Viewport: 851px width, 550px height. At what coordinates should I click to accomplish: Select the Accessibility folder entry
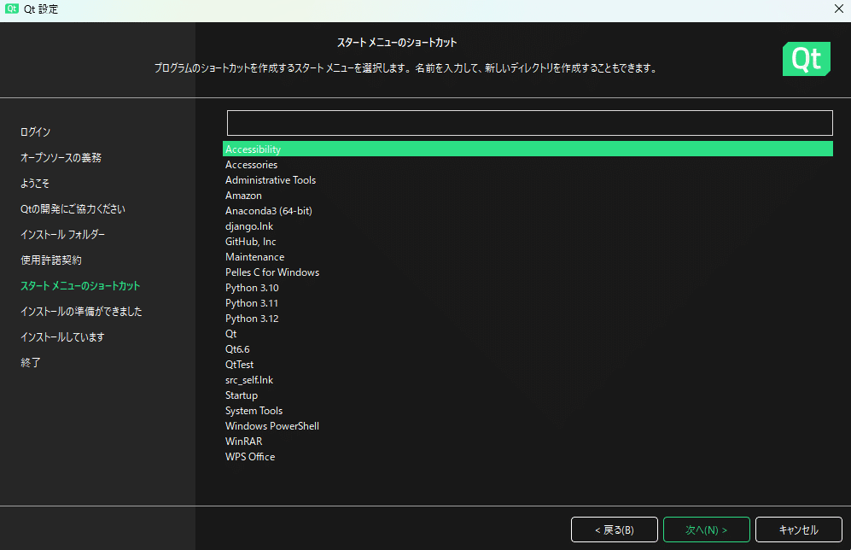tap(528, 149)
